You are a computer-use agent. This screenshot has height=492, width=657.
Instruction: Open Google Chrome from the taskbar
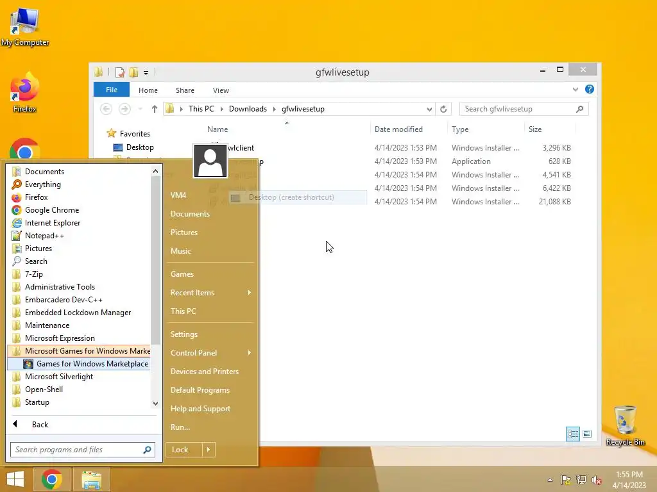pos(52,479)
